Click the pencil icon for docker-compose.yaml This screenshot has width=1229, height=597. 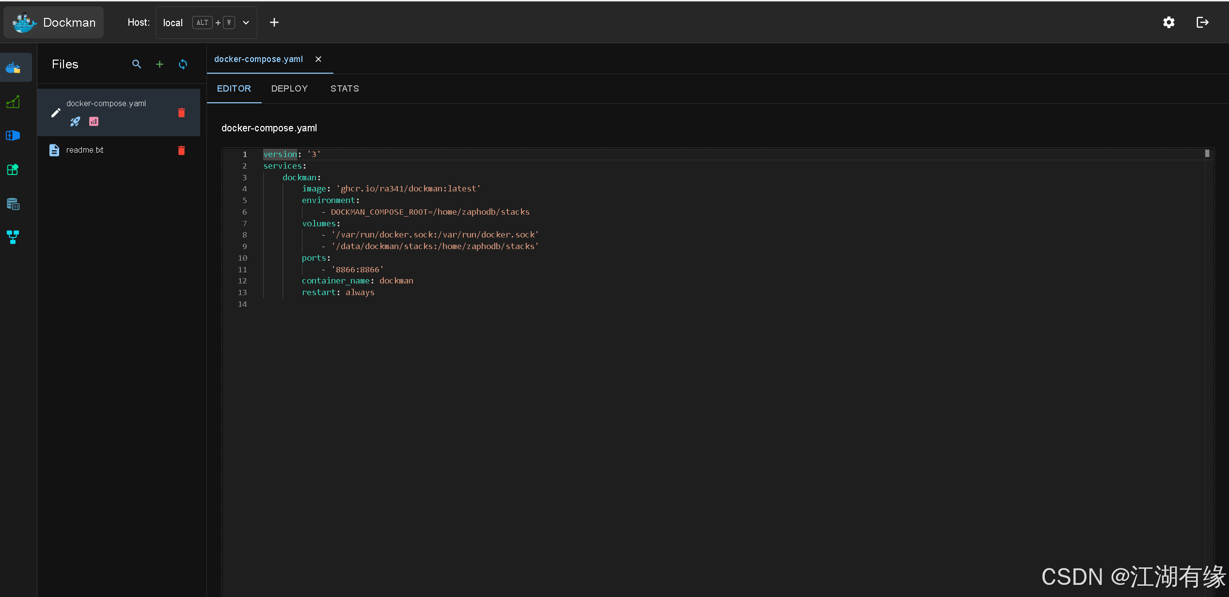point(56,113)
